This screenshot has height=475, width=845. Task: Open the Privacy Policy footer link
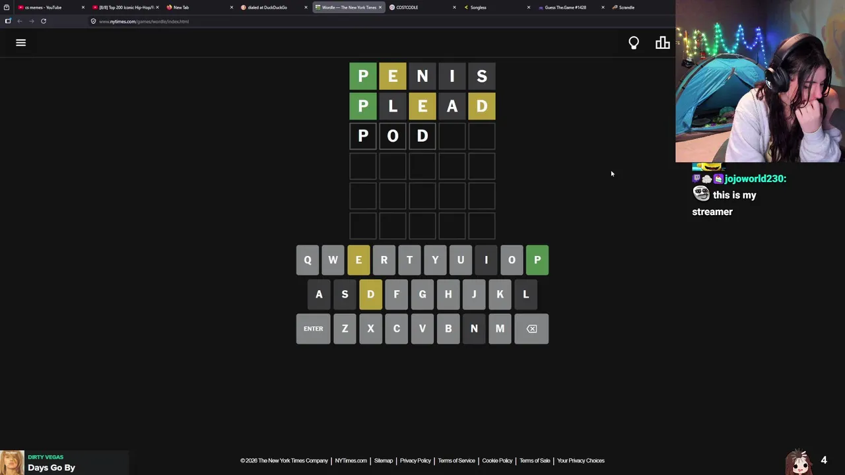(415, 460)
